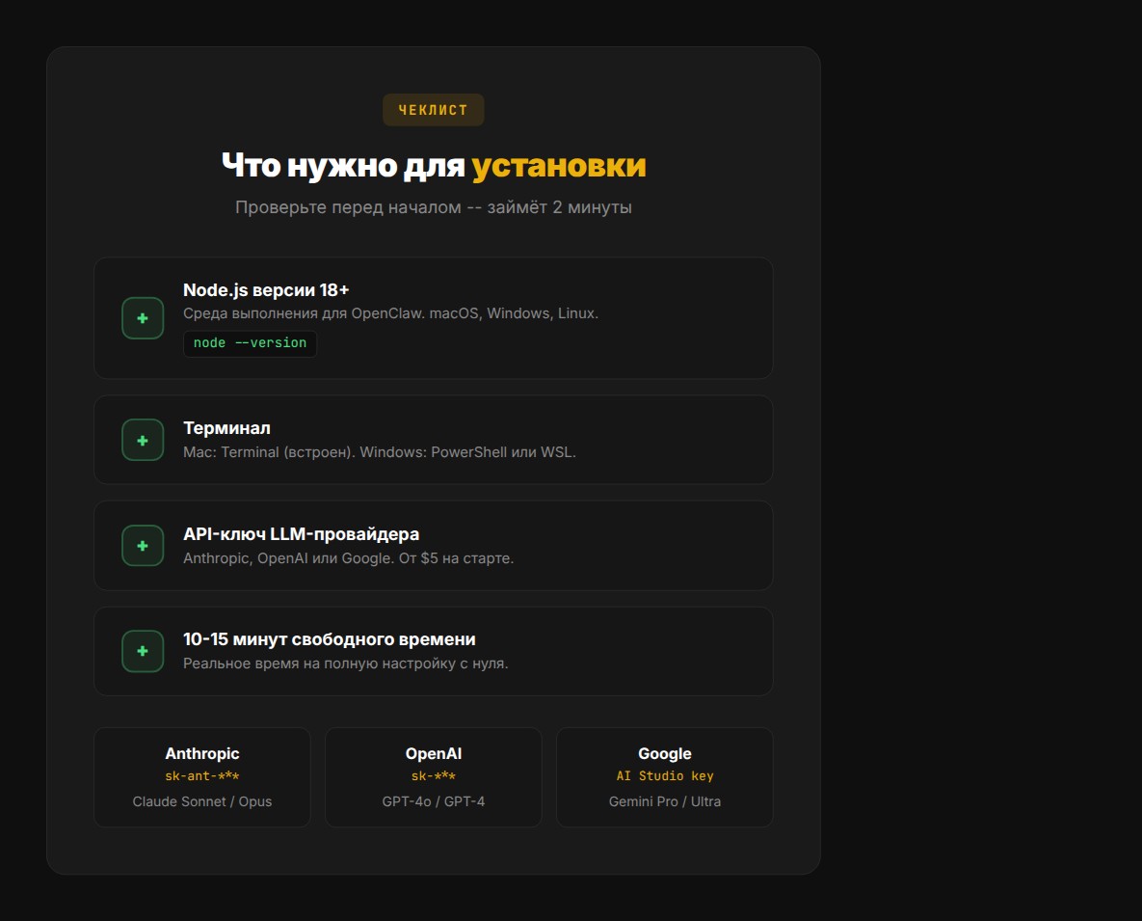Click the green plus icon next to Node.js

coord(142,318)
